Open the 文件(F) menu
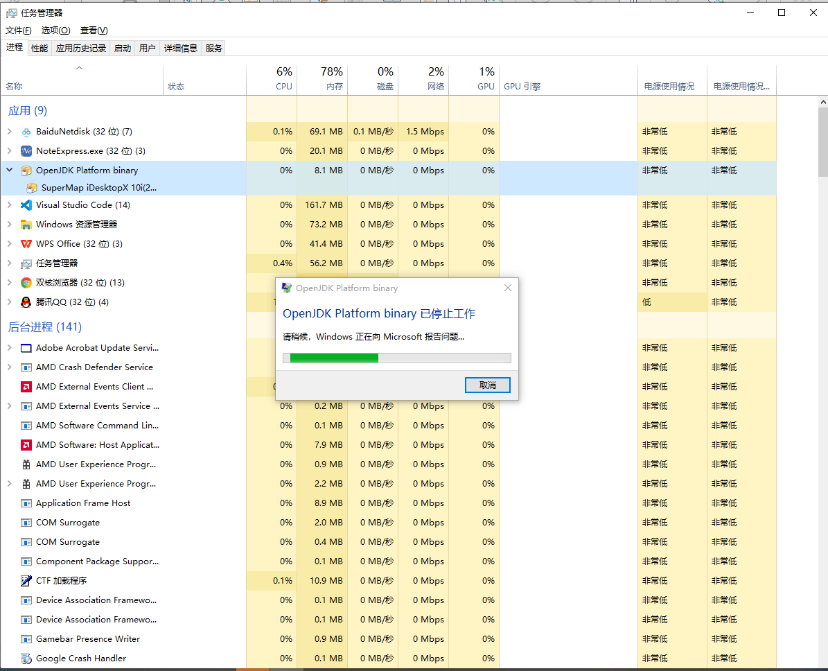 coord(19,30)
